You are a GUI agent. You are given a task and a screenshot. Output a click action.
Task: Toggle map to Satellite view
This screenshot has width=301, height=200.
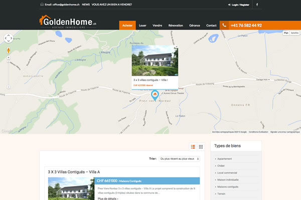(294, 33)
